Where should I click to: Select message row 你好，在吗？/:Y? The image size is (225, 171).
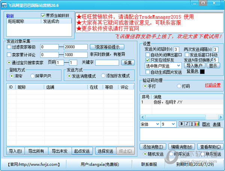181,102
